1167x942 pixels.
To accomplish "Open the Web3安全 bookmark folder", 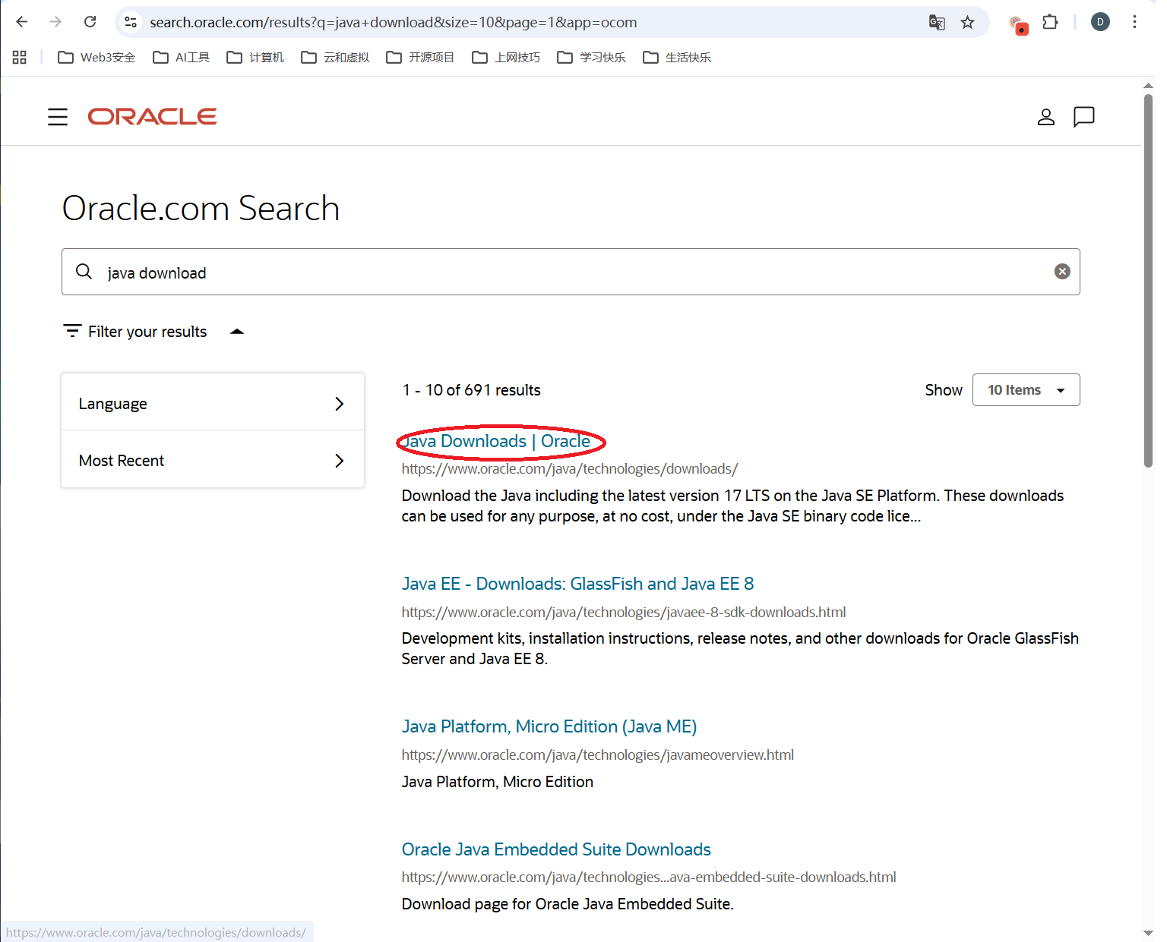I will pos(97,58).
